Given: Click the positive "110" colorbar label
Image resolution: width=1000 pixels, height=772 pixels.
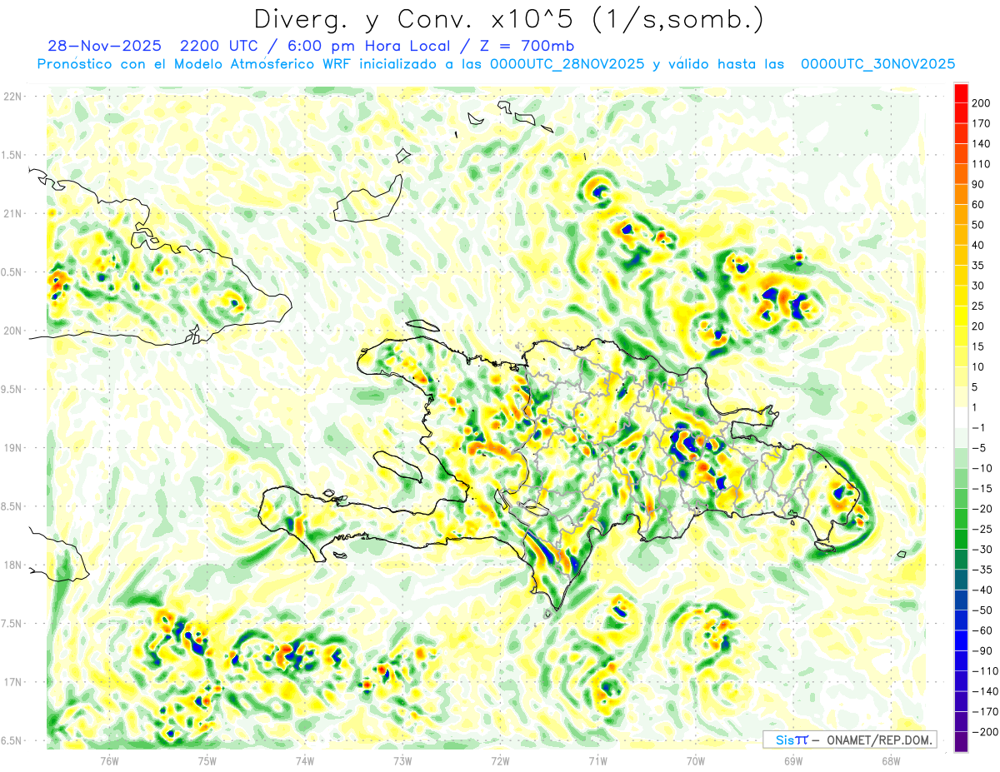Looking at the screenshot, I should pos(981,164).
